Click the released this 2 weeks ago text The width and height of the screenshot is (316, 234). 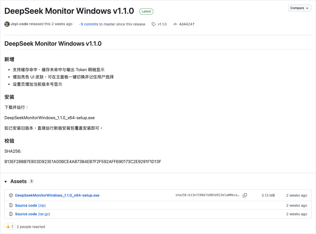tap(51, 24)
